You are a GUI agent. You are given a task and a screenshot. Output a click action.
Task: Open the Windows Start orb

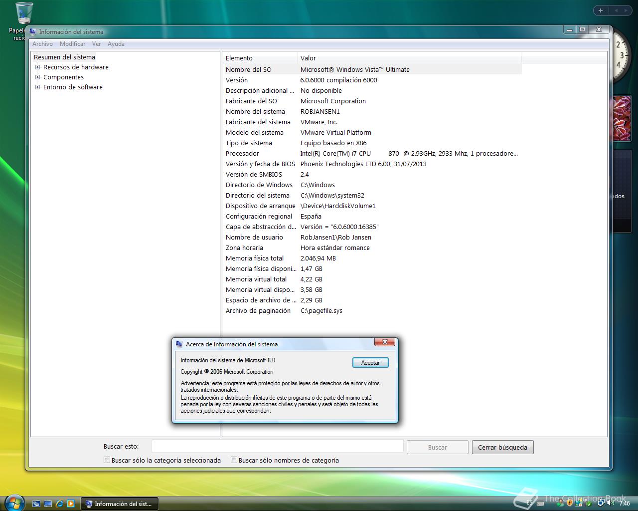click(x=14, y=502)
